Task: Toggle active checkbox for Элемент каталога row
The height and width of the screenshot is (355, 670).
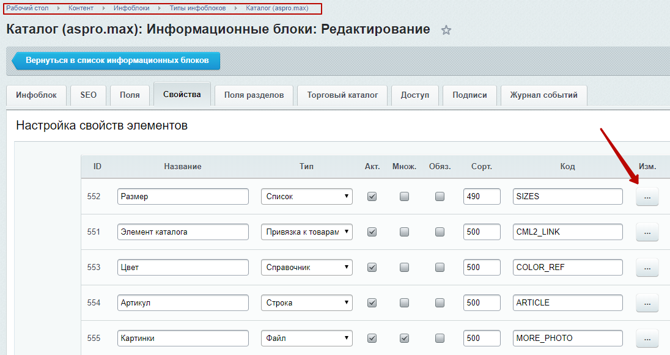Action: point(372,232)
